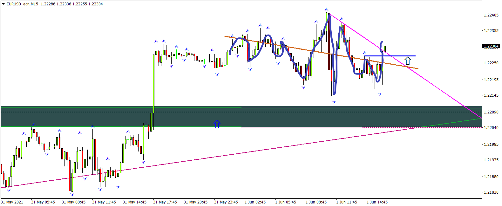Image resolution: width=502 pixels, height=206 pixels.
Task: Click the 1 Jun 02:45 time label
Action: [x=255, y=202]
